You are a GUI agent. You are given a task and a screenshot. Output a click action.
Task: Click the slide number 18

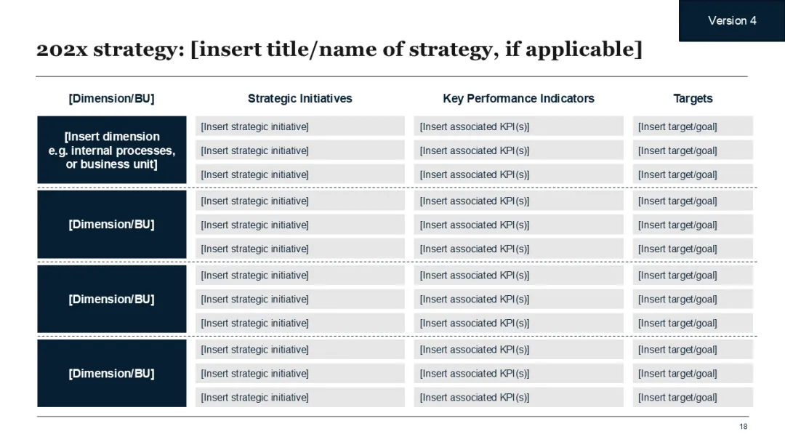pyautogui.click(x=743, y=427)
